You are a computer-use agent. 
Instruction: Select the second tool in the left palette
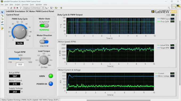pos(2,15)
